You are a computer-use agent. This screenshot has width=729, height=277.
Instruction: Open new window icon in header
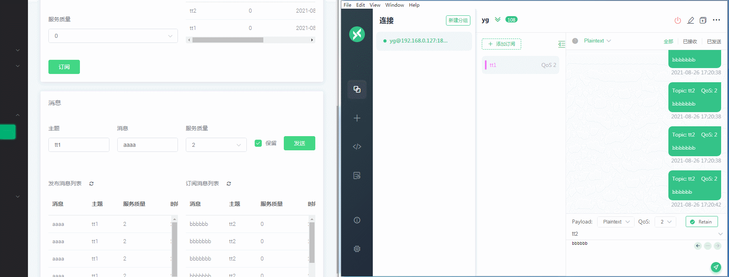pyautogui.click(x=703, y=20)
